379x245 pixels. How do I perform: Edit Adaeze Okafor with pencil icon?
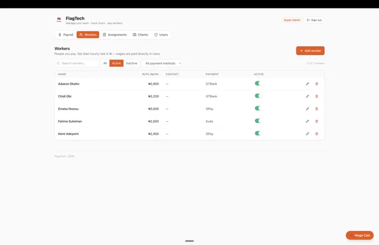(307, 84)
